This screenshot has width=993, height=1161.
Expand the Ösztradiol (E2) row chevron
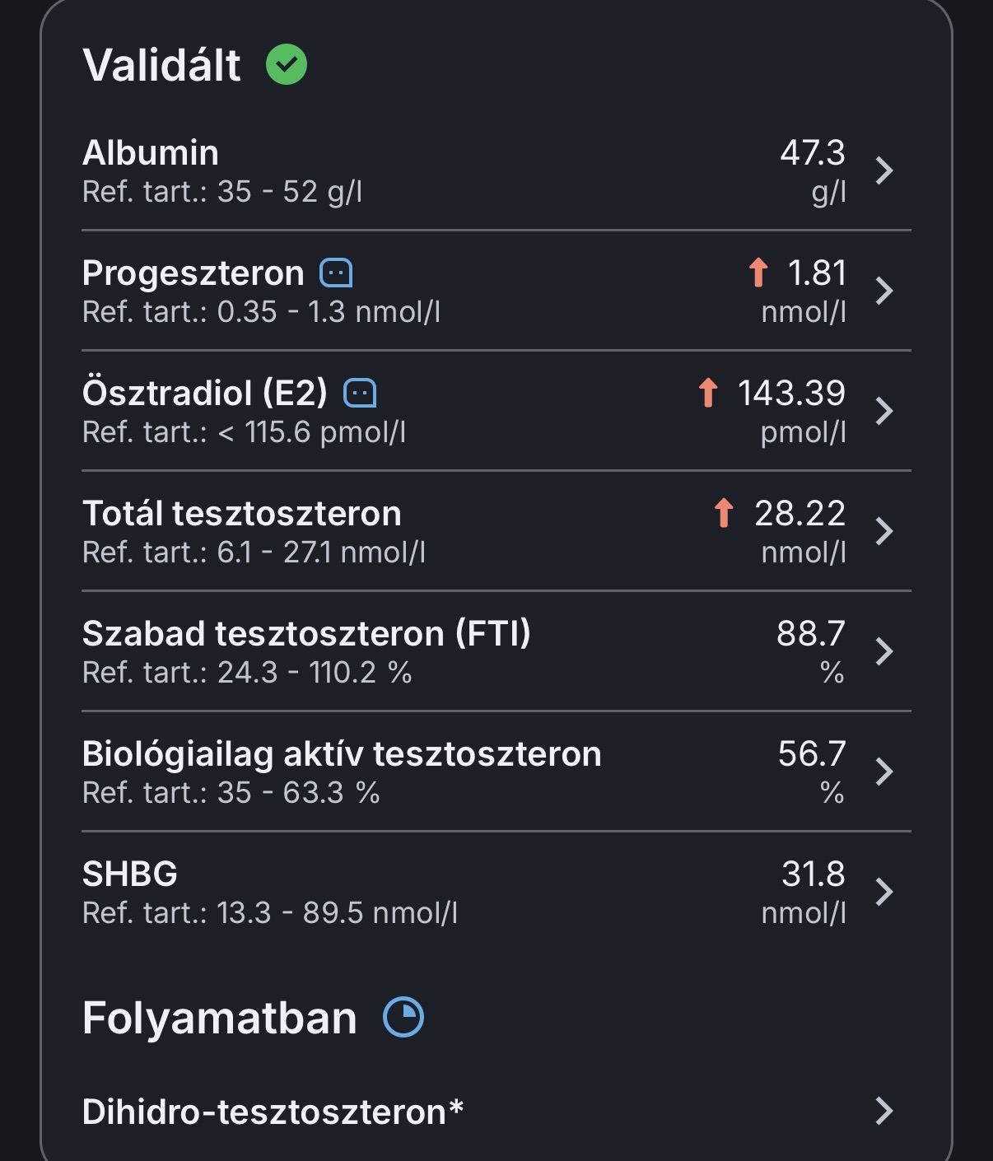[x=884, y=411]
